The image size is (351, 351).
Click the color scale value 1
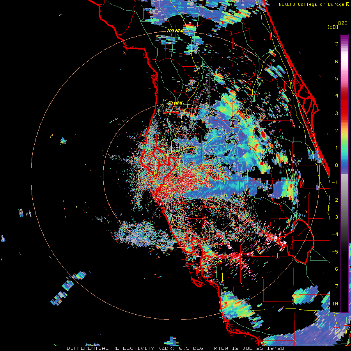pos(337,148)
